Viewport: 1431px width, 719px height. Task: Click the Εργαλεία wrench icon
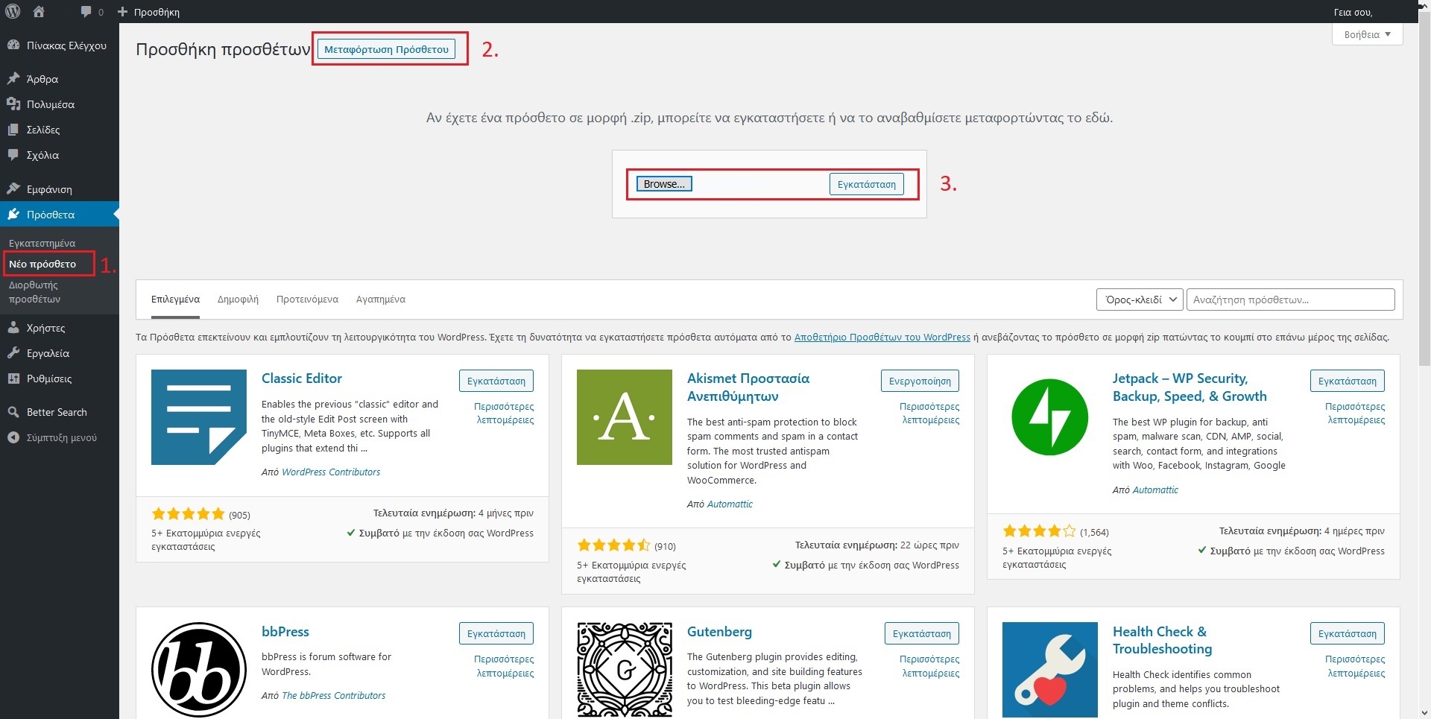point(13,352)
